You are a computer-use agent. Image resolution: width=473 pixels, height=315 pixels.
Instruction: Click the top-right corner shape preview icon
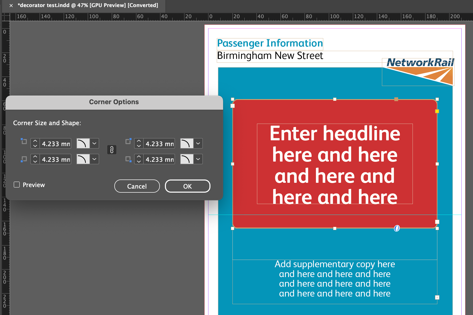point(187,143)
